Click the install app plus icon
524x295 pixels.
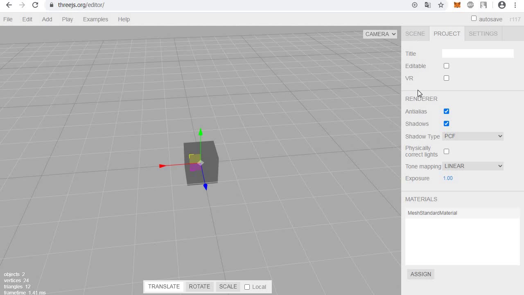(x=415, y=5)
